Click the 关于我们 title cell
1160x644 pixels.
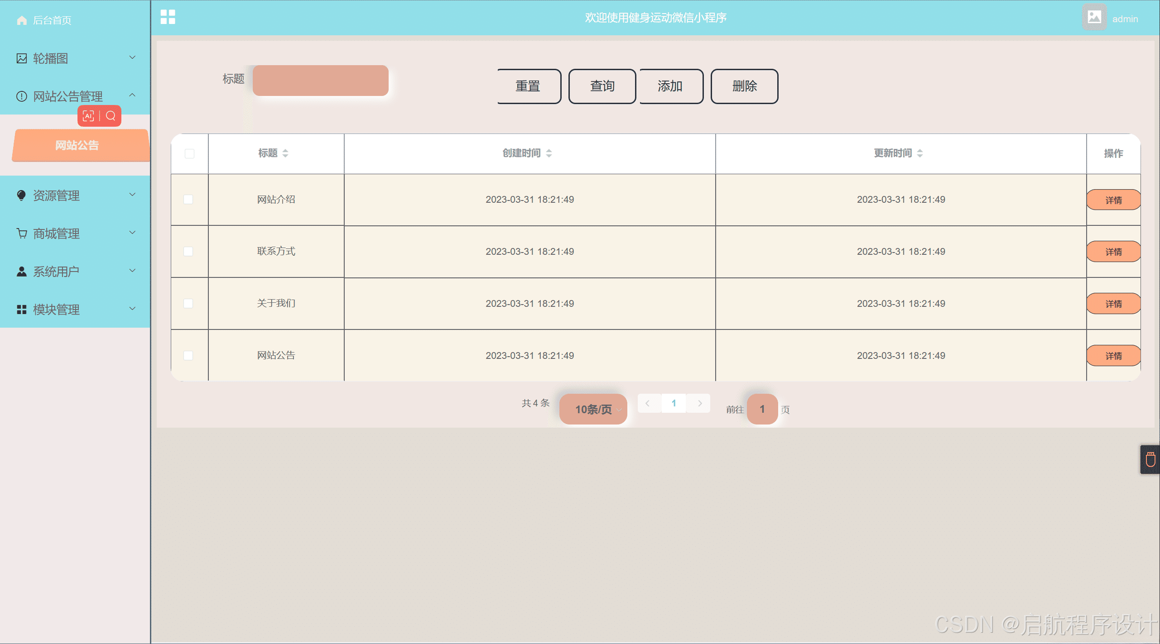tap(276, 304)
